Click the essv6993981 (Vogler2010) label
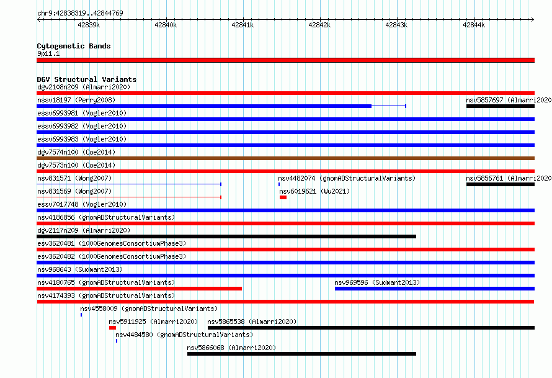Screen dimensions: 552x378 [x=82, y=113]
